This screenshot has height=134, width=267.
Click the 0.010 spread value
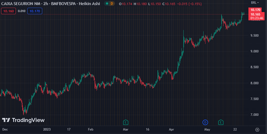point(22,11)
